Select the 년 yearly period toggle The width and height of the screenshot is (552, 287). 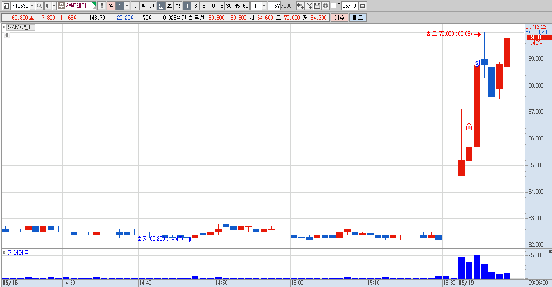coord(152,6)
